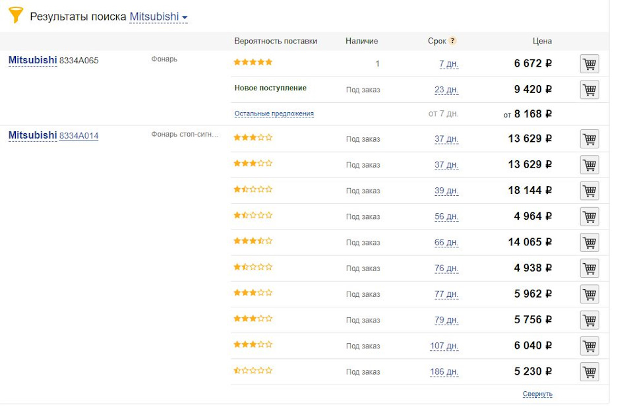Click the 77 дн. delivery term link
Viewport: 633px width, 409px height.
tap(446, 294)
